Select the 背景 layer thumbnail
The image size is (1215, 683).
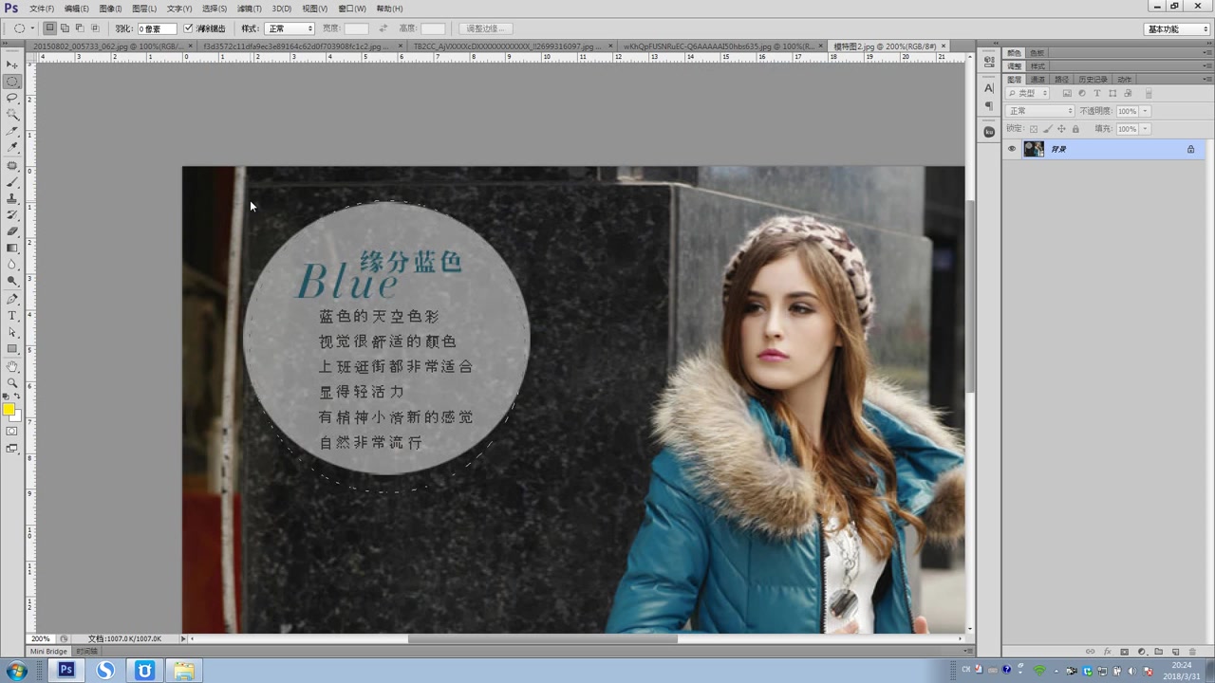1034,149
